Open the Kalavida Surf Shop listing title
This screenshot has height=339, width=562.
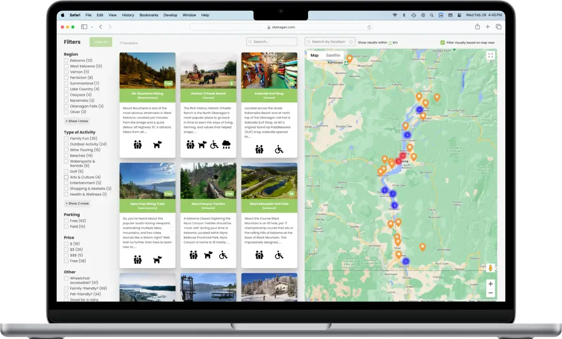[x=269, y=94]
